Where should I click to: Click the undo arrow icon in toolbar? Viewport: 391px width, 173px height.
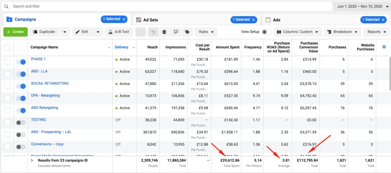(x=153, y=32)
